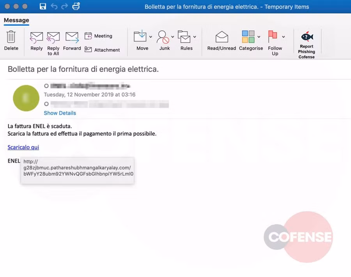351x277 pixels.
Task: Click the Reply to All icon
Action: click(53, 37)
